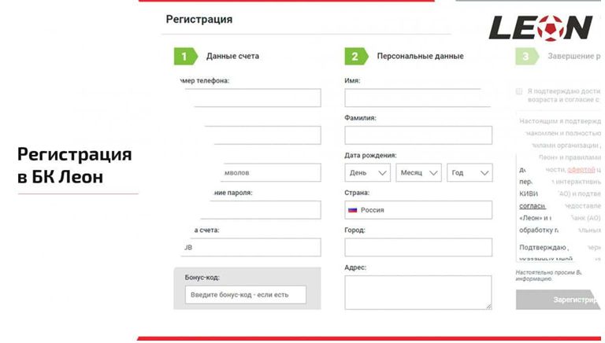The width and height of the screenshot is (605, 343).
Task: Select the Завершение step heading
Action: [574, 57]
